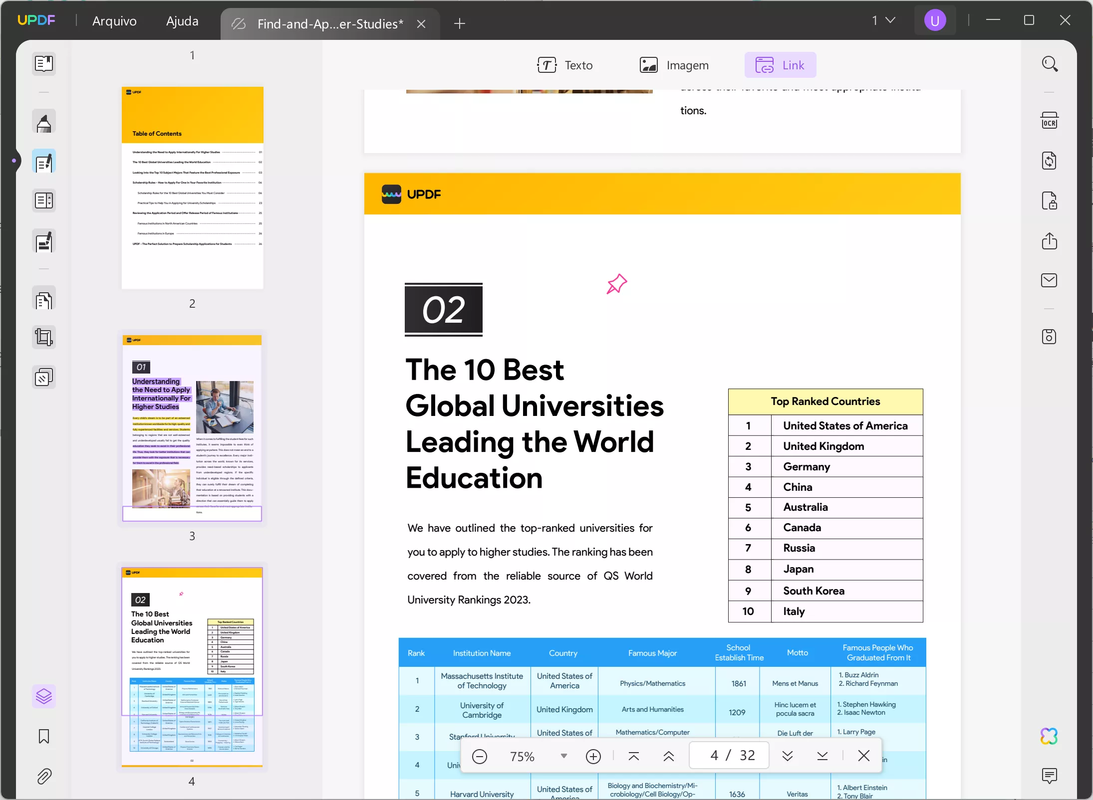This screenshot has height=800, width=1093.
Task: Open the OCR recognition tool
Action: 1049,121
